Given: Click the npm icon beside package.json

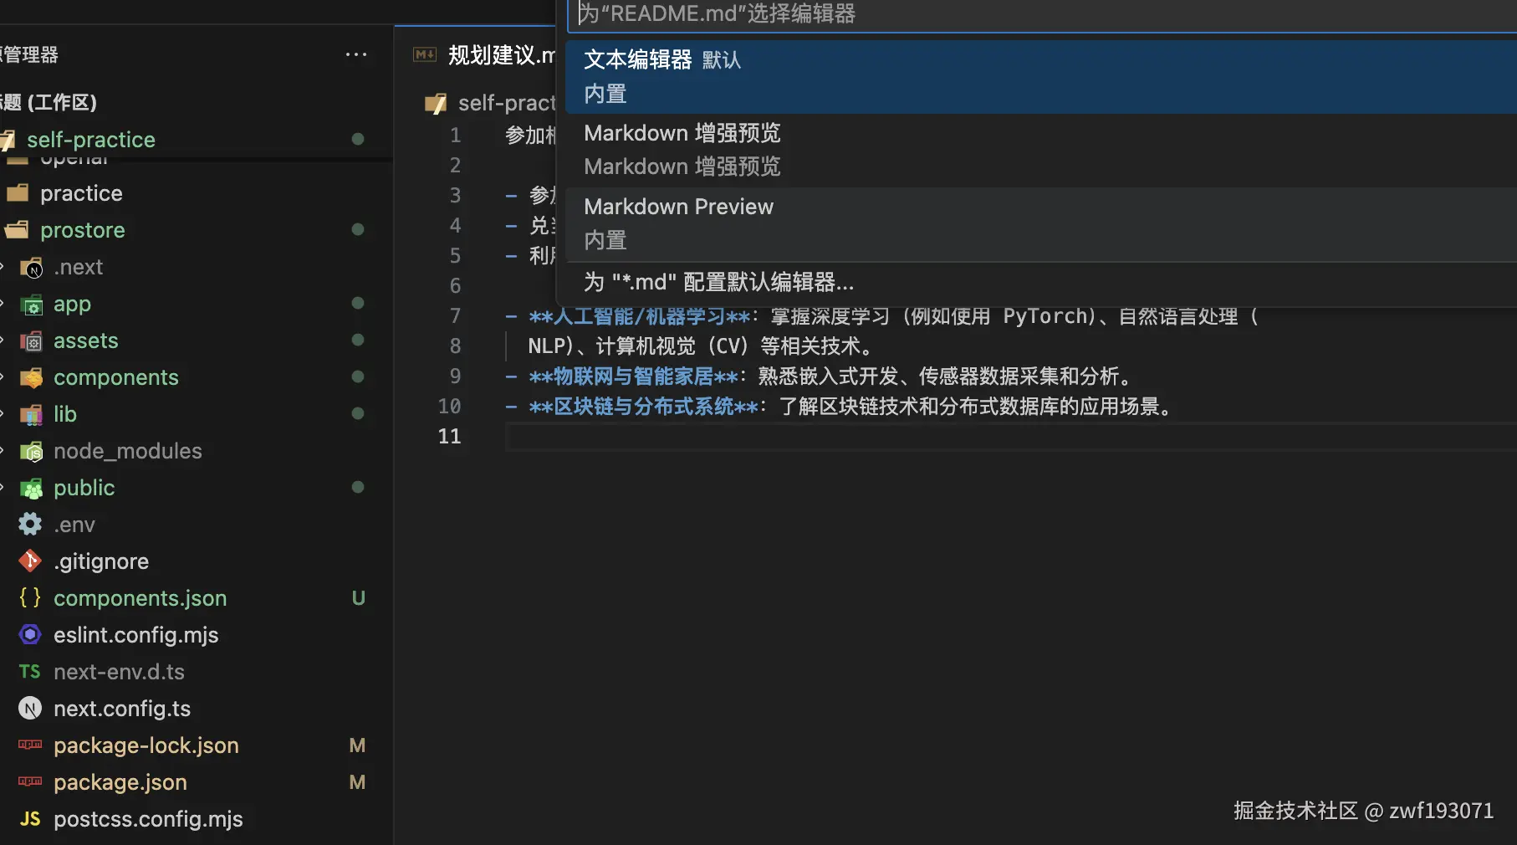Looking at the screenshot, I should point(29,781).
